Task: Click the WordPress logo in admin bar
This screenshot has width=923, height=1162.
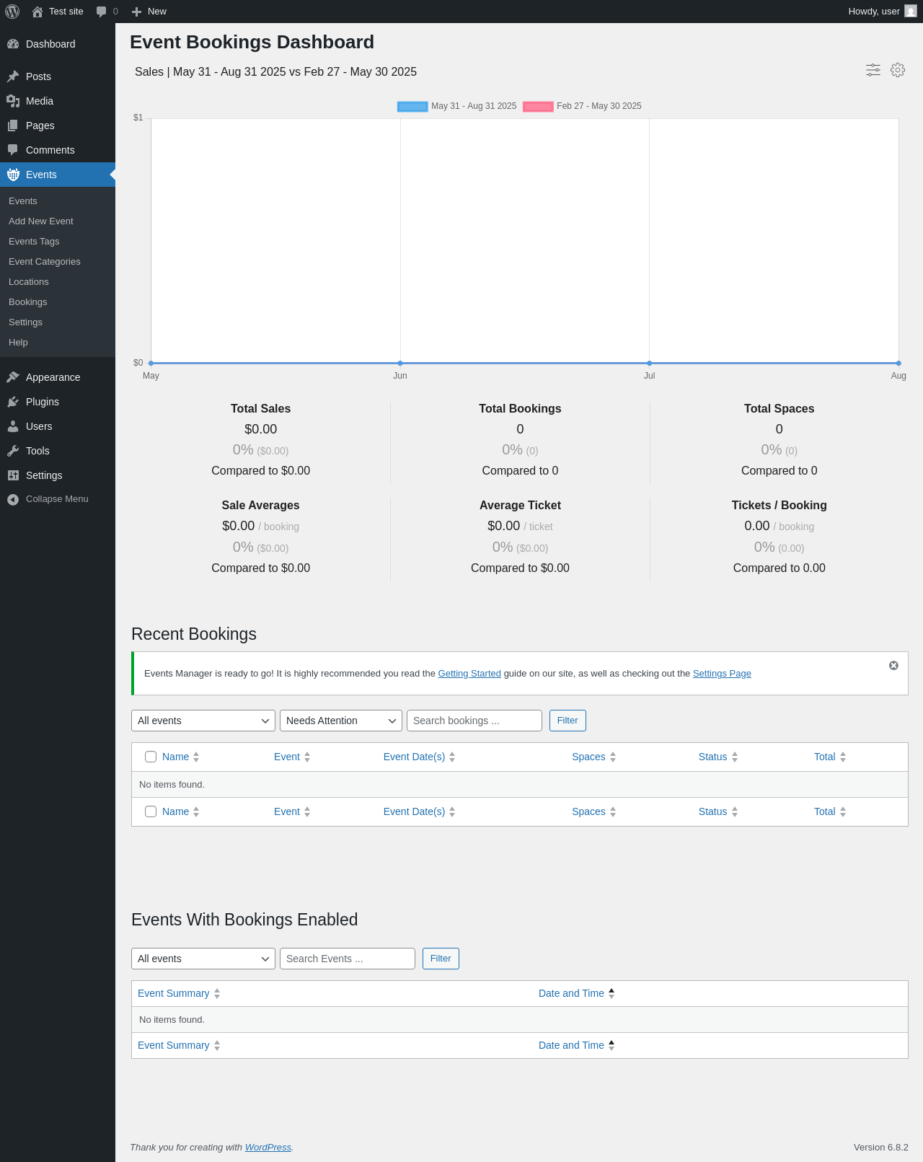Action: pos(12,12)
